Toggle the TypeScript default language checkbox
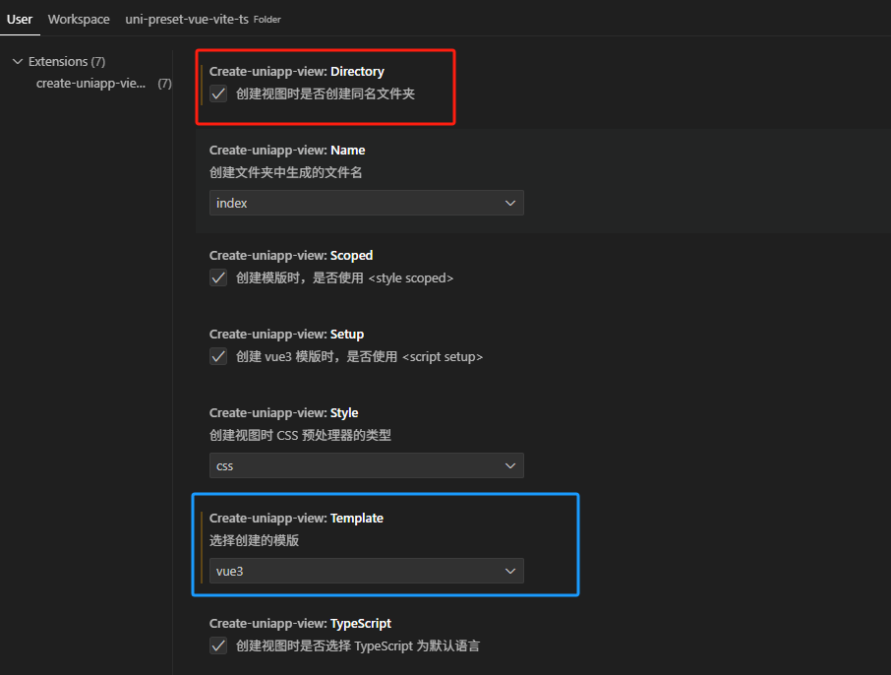 coord(218,645)
